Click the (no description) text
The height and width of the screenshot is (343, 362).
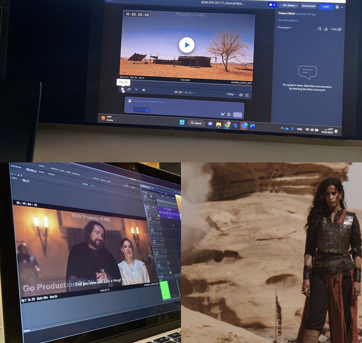(288, 20)
